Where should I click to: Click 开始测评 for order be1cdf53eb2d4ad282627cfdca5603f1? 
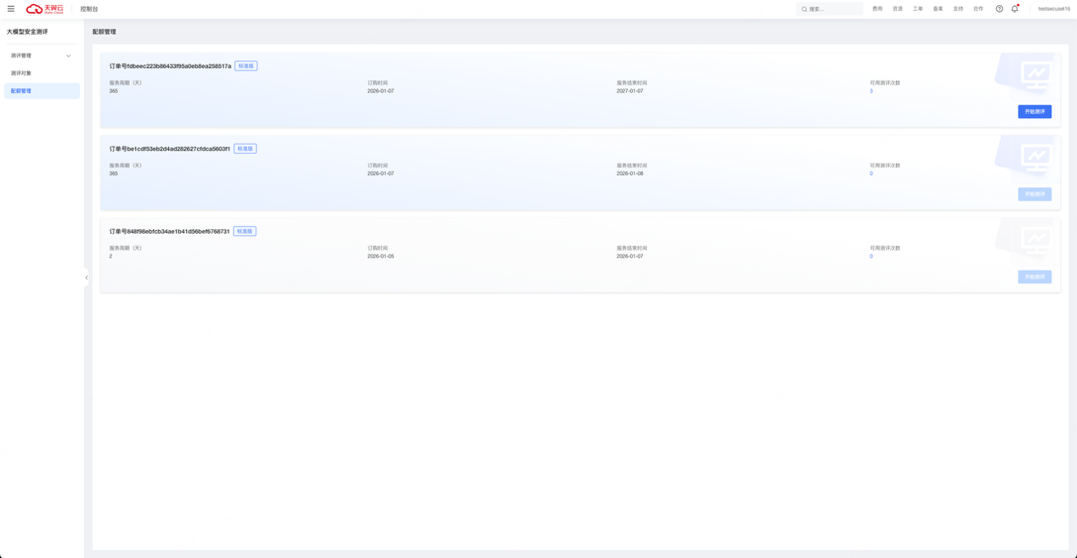click(x=1035, y=194)
